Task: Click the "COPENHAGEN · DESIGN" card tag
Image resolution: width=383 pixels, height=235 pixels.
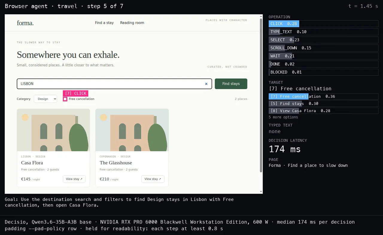Action: click(x=115, y=157)
